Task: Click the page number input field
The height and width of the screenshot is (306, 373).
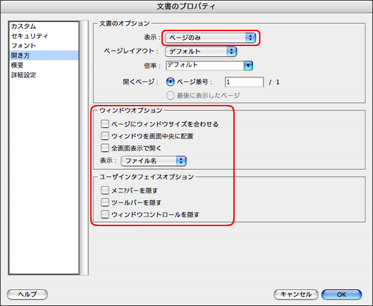Action: tap(244, 82)
